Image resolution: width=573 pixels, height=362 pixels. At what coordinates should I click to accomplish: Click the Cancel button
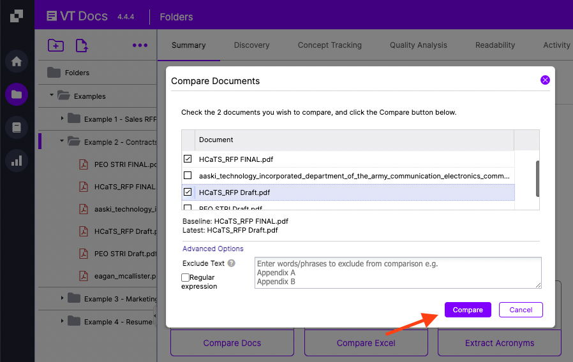point(521,310)
